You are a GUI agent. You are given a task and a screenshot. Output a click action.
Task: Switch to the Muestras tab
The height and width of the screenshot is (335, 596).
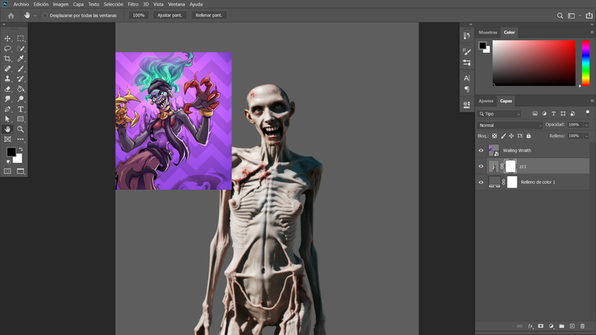point(487,33)
